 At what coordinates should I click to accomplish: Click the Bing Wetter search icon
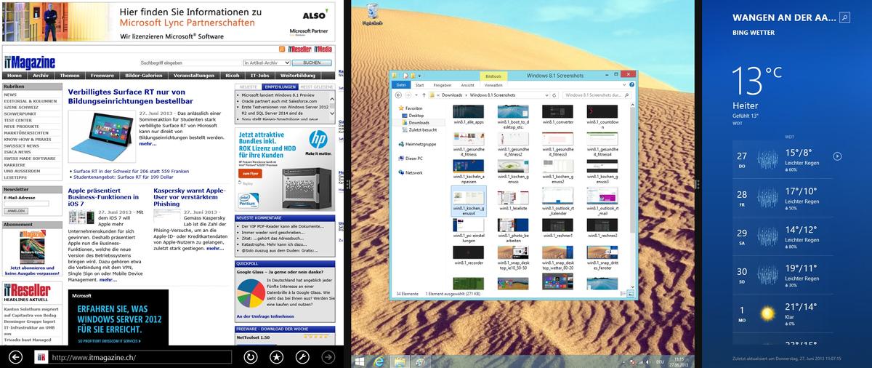pos(845,17)
